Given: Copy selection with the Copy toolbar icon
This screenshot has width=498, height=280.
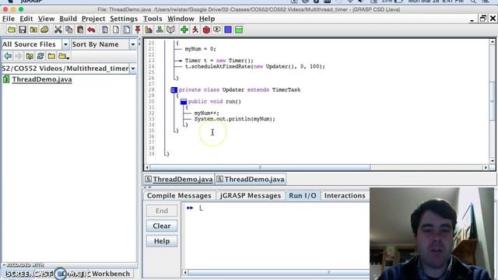Looking at the screenshot, I should [x=69, y=30].
